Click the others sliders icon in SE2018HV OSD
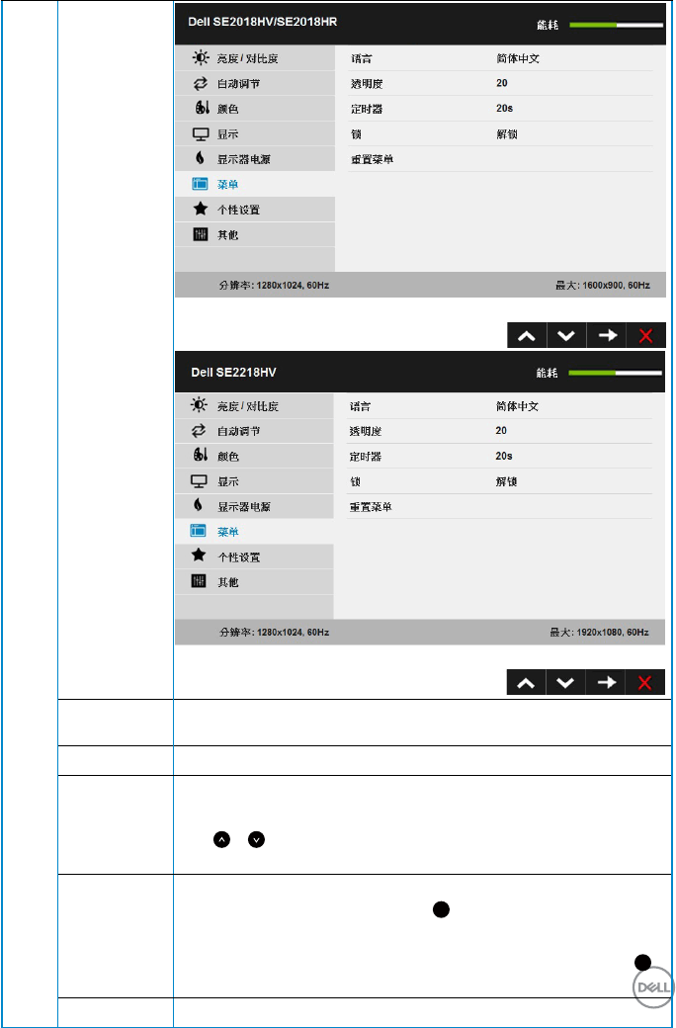The height and width of the screenshot is (1028, 676). point(200,234)
